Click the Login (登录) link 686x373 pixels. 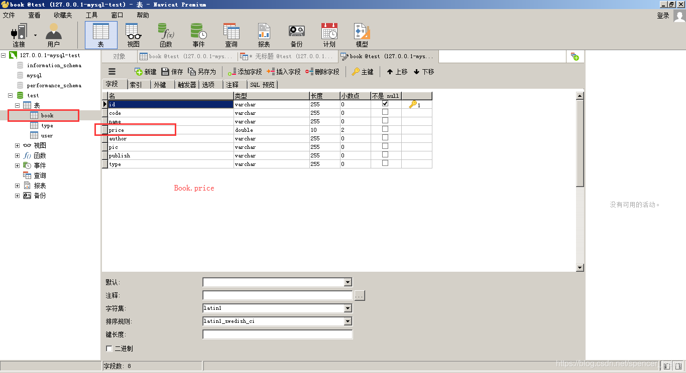[x=663, y=16]
